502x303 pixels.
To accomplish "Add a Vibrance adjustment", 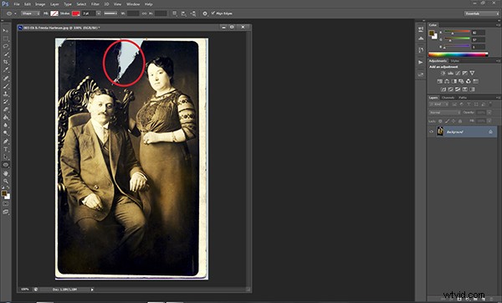I will coord(472,73).
